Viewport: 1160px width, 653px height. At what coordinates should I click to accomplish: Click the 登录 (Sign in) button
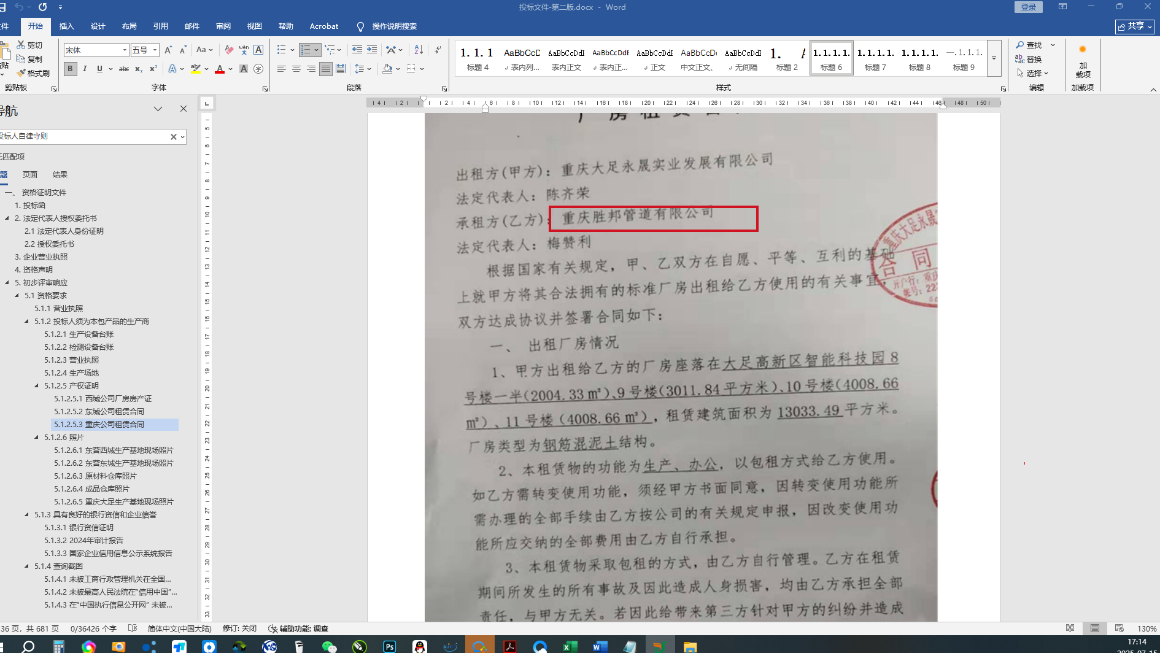pyautogui.click(x=1029, y=7)
